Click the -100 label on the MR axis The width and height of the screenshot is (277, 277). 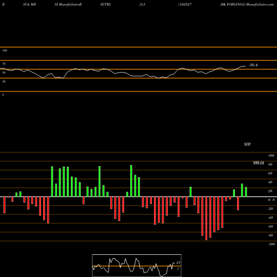(x=271, y=244)
